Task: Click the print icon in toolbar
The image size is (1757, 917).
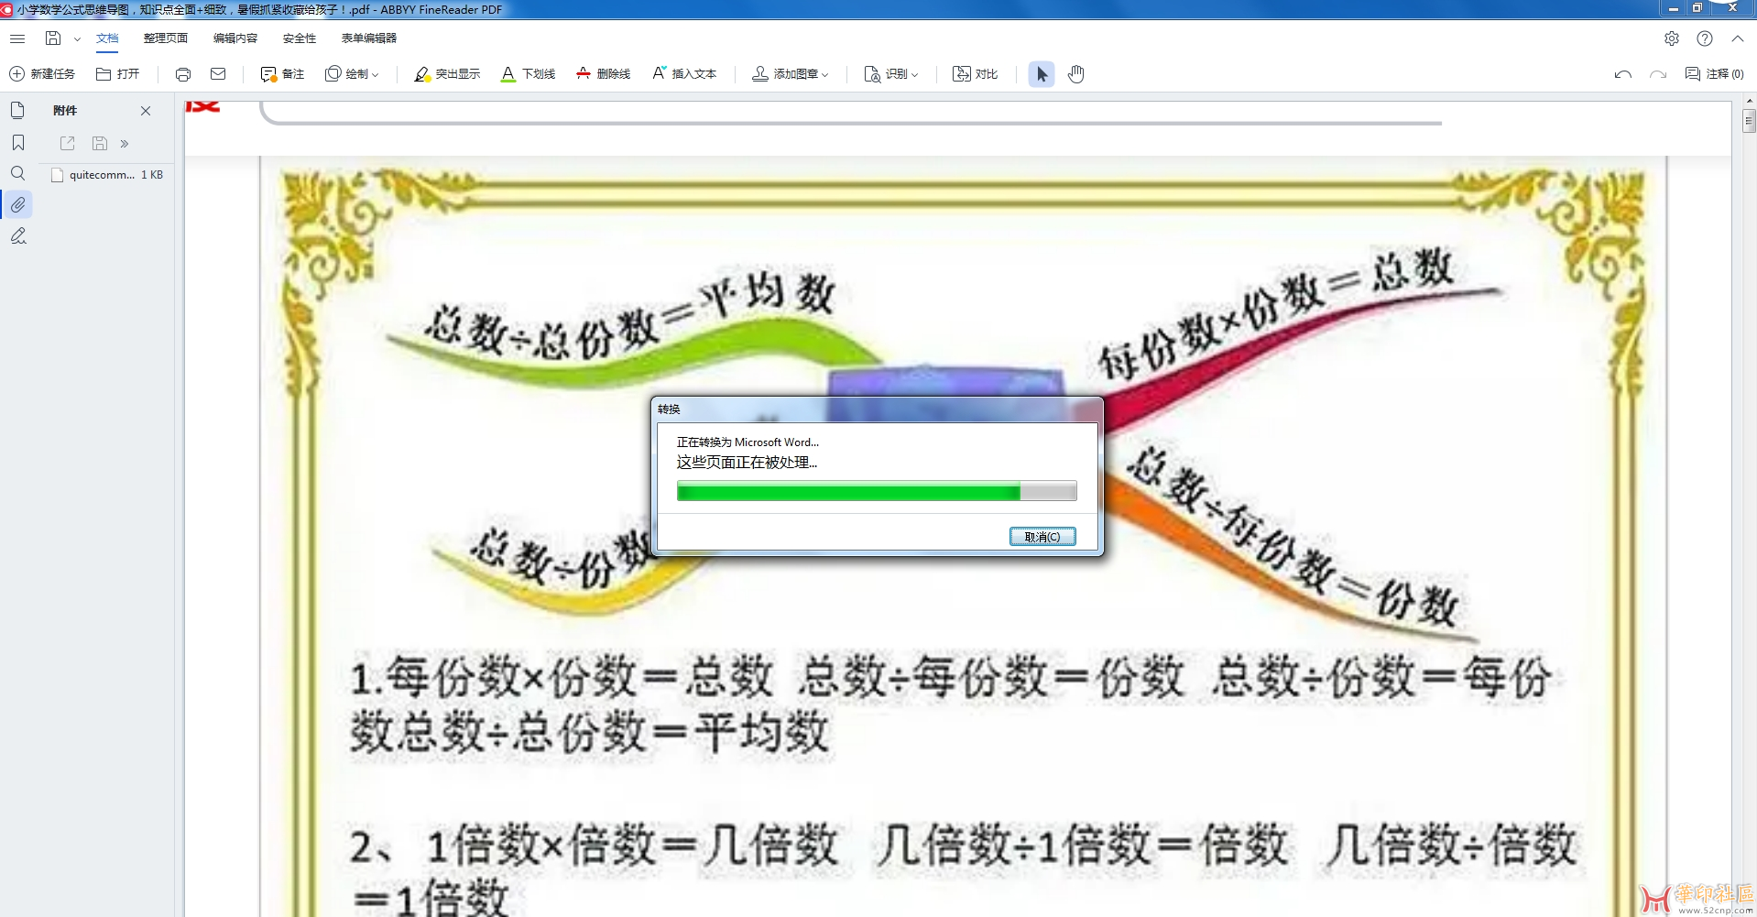Action: 183,74
